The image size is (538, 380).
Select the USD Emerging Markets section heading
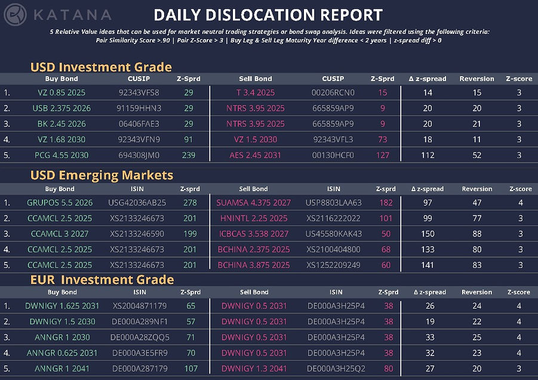click(102, 175)
